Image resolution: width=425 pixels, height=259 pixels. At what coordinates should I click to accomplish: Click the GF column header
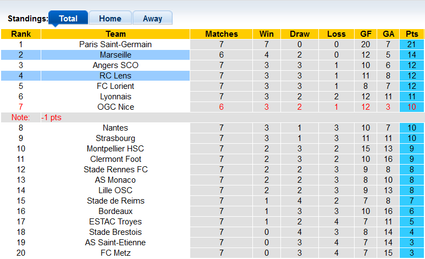(x=366, y=34)
